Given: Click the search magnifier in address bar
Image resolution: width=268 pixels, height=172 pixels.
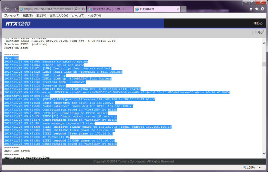Looking at the screenshot, I should (76, 9).
